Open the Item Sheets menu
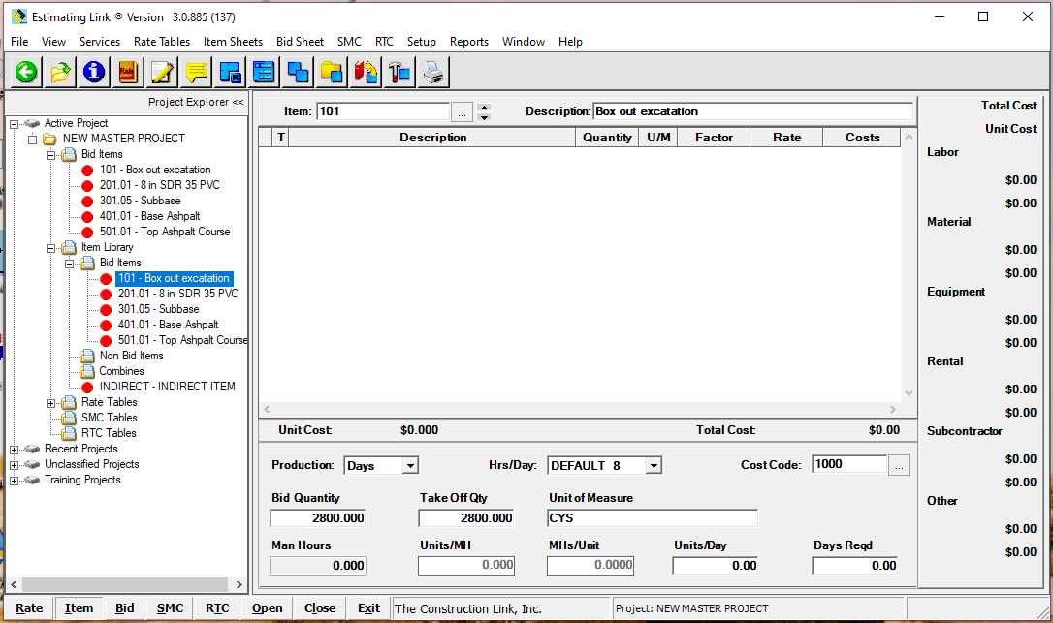Image resolution: width=1053 pixels, height=623 pixels. tap(233, 42)
